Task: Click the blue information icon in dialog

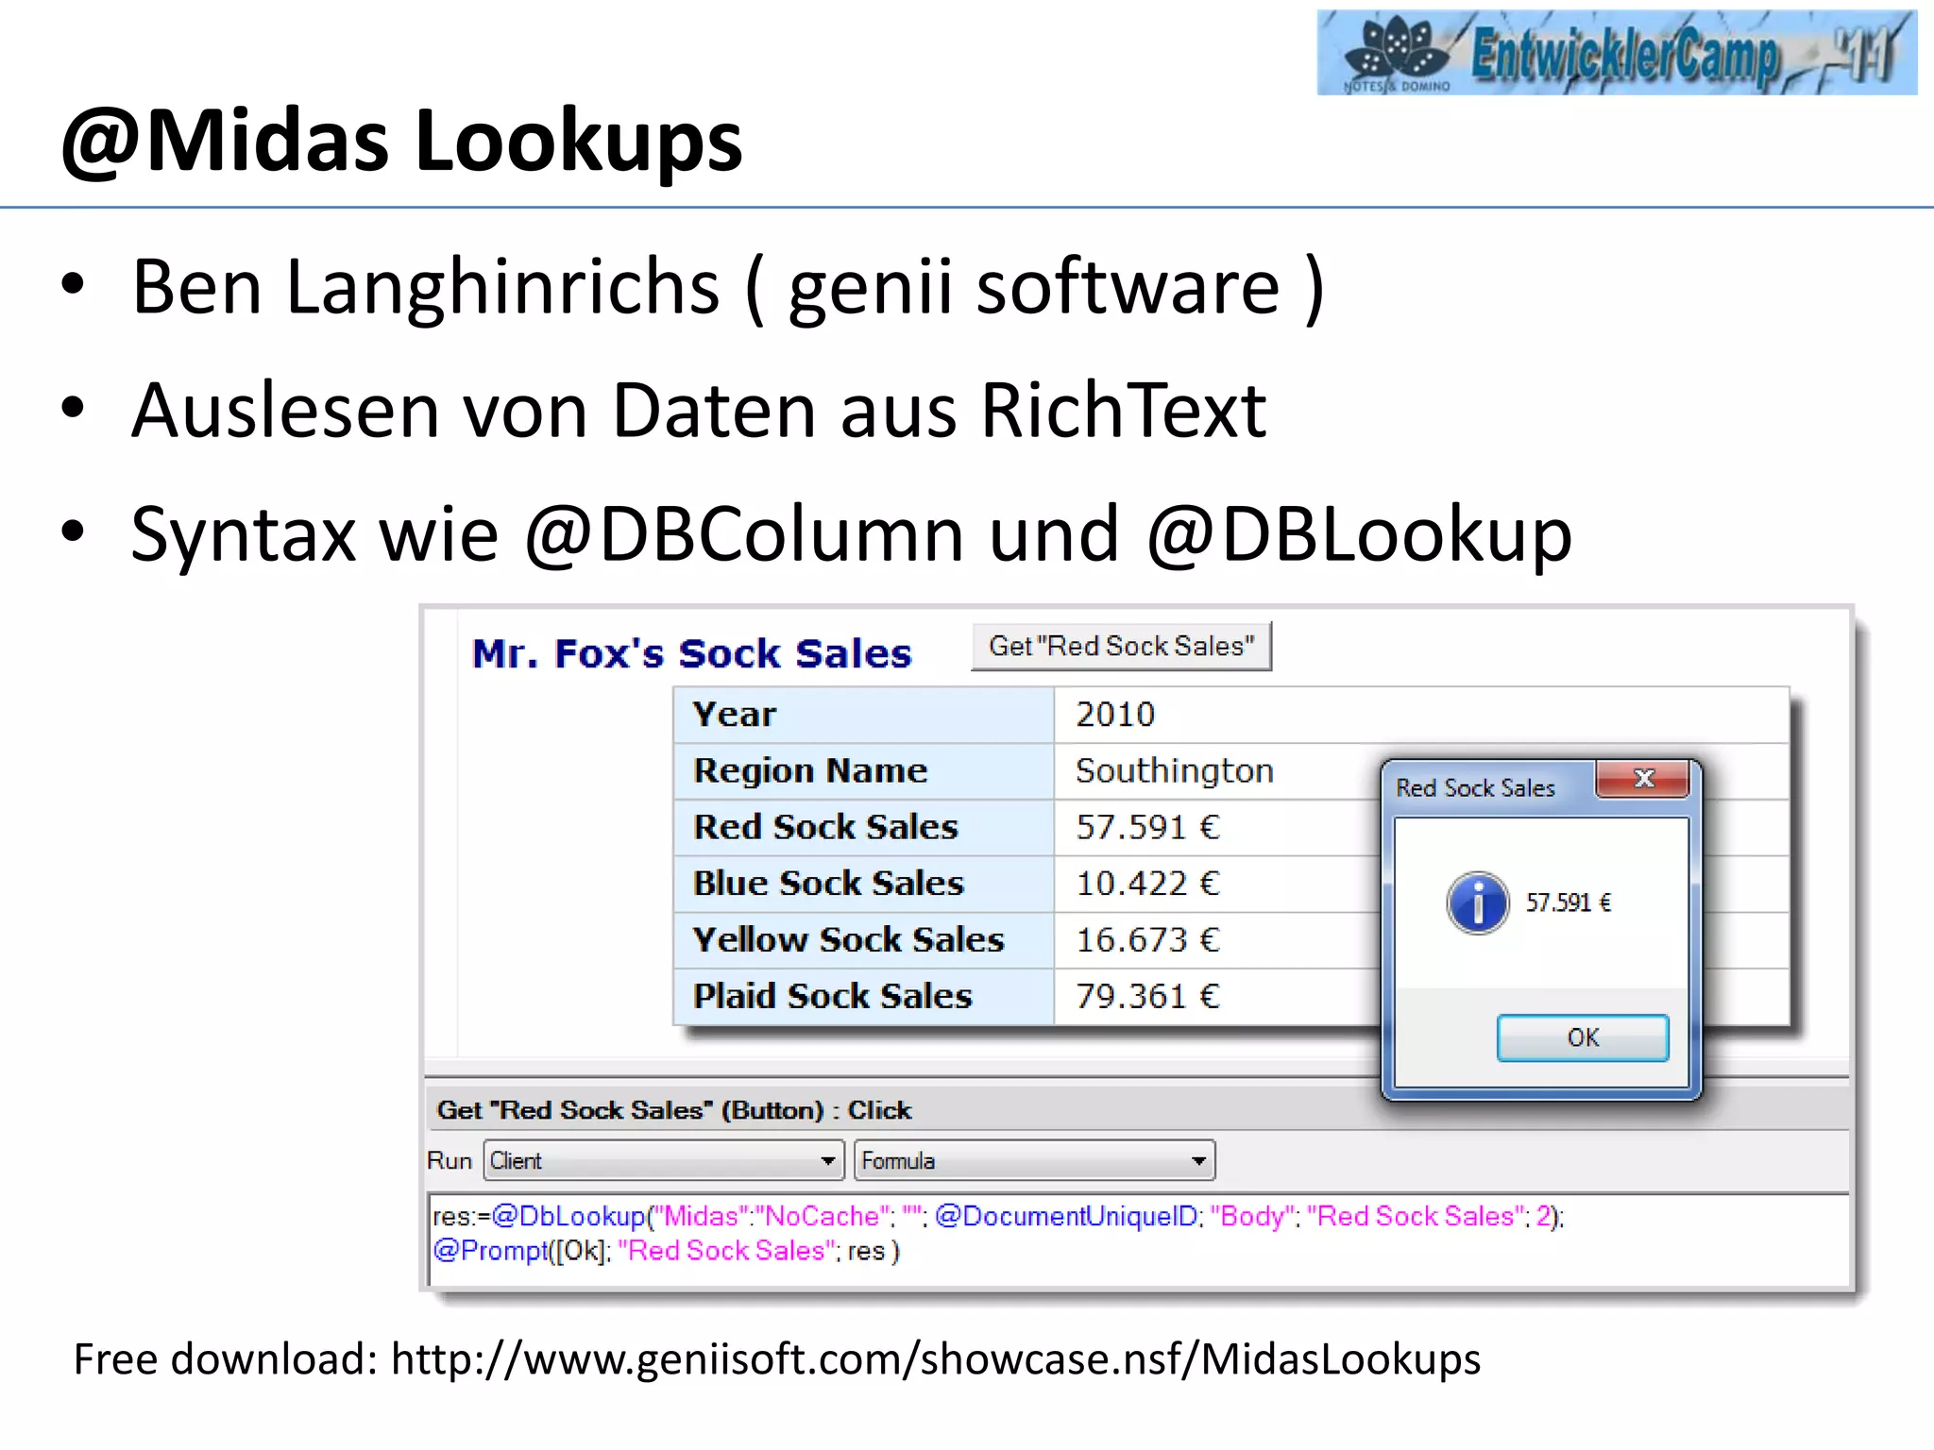Action: pyautogui.click(x=1477, y=902)
